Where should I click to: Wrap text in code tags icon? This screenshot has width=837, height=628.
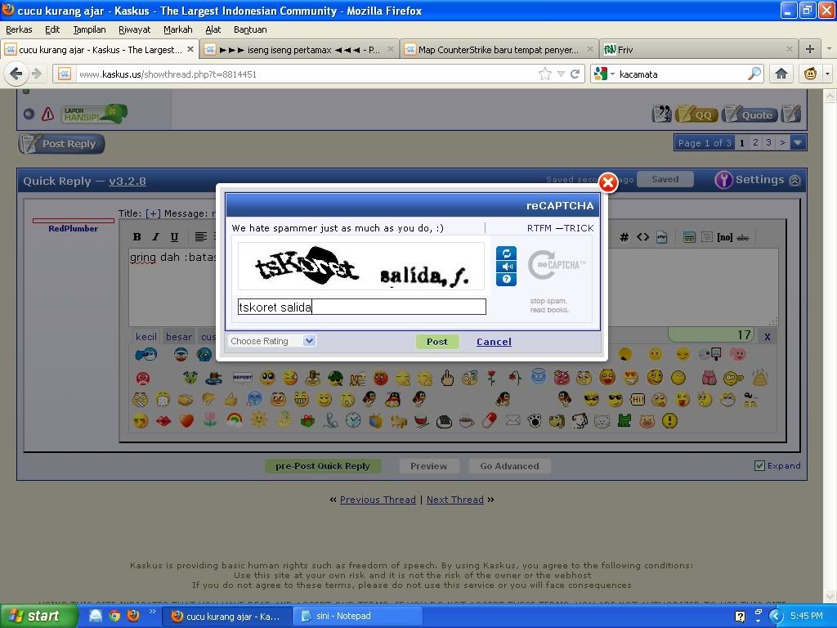[x=642, y=237]
